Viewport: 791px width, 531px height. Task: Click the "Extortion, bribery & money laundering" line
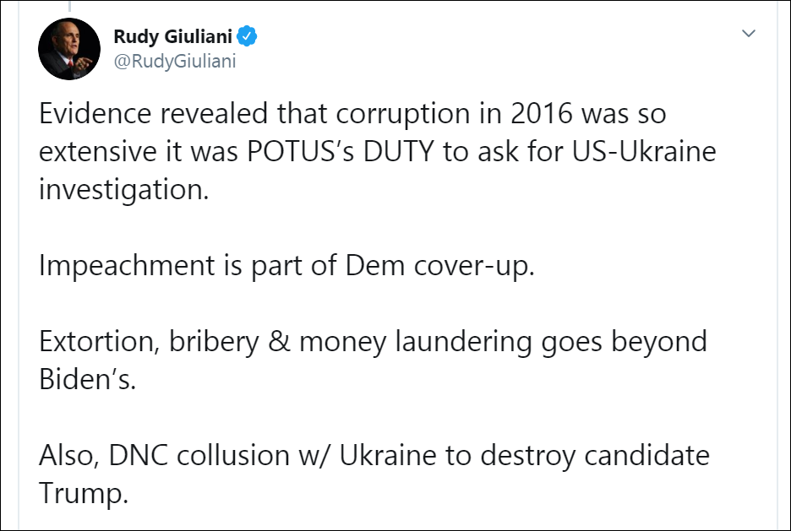tap(373, 342)
